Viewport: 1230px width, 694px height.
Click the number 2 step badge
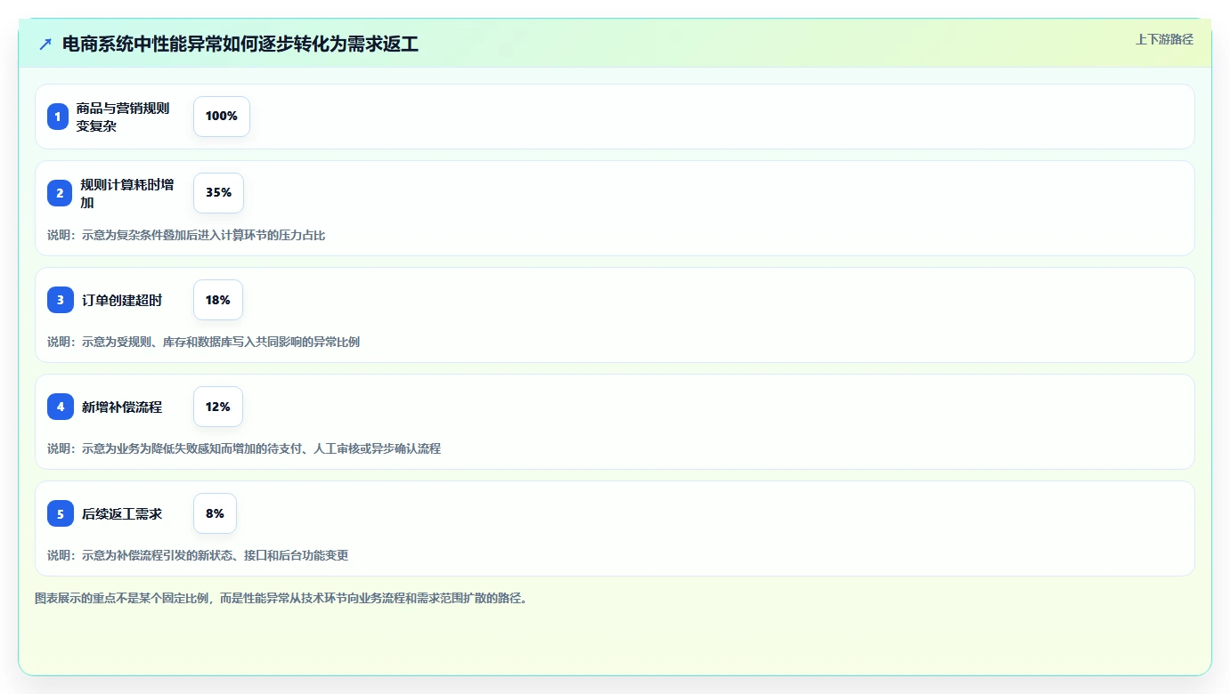61,193
